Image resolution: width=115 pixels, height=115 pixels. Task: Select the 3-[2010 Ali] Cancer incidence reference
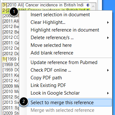click(x=46, y=5)
